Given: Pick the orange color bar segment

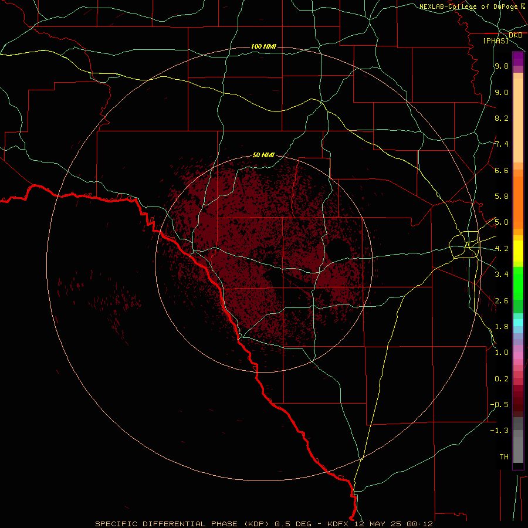Looking at the screenshot, I should click(x=518, y=202).
